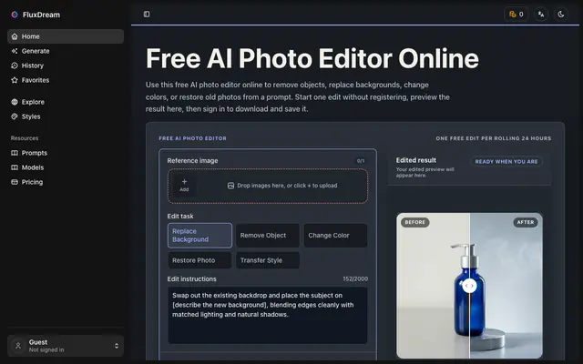Viewport: 583px width, 364px height.
Task: Open the Models resource link
Action: tap(66, 167)
